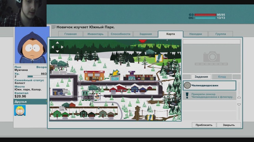Screen dimensions: 254x142
Task: Click the empty field above camera image
Action: click(x=212, y=42)
